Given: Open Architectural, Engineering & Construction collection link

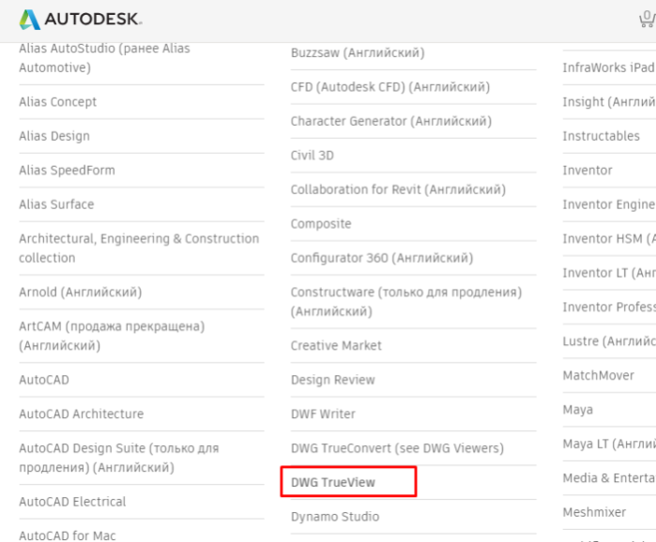Looking at the screenshot, I should click(139, 248).
